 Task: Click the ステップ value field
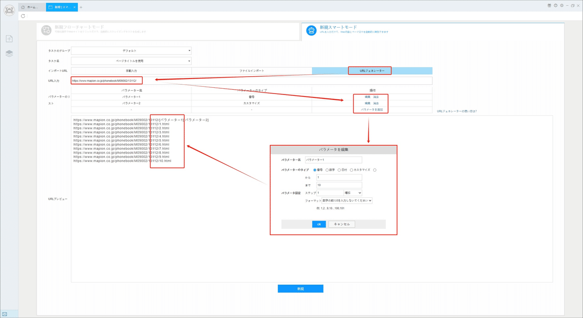[330, 193]
